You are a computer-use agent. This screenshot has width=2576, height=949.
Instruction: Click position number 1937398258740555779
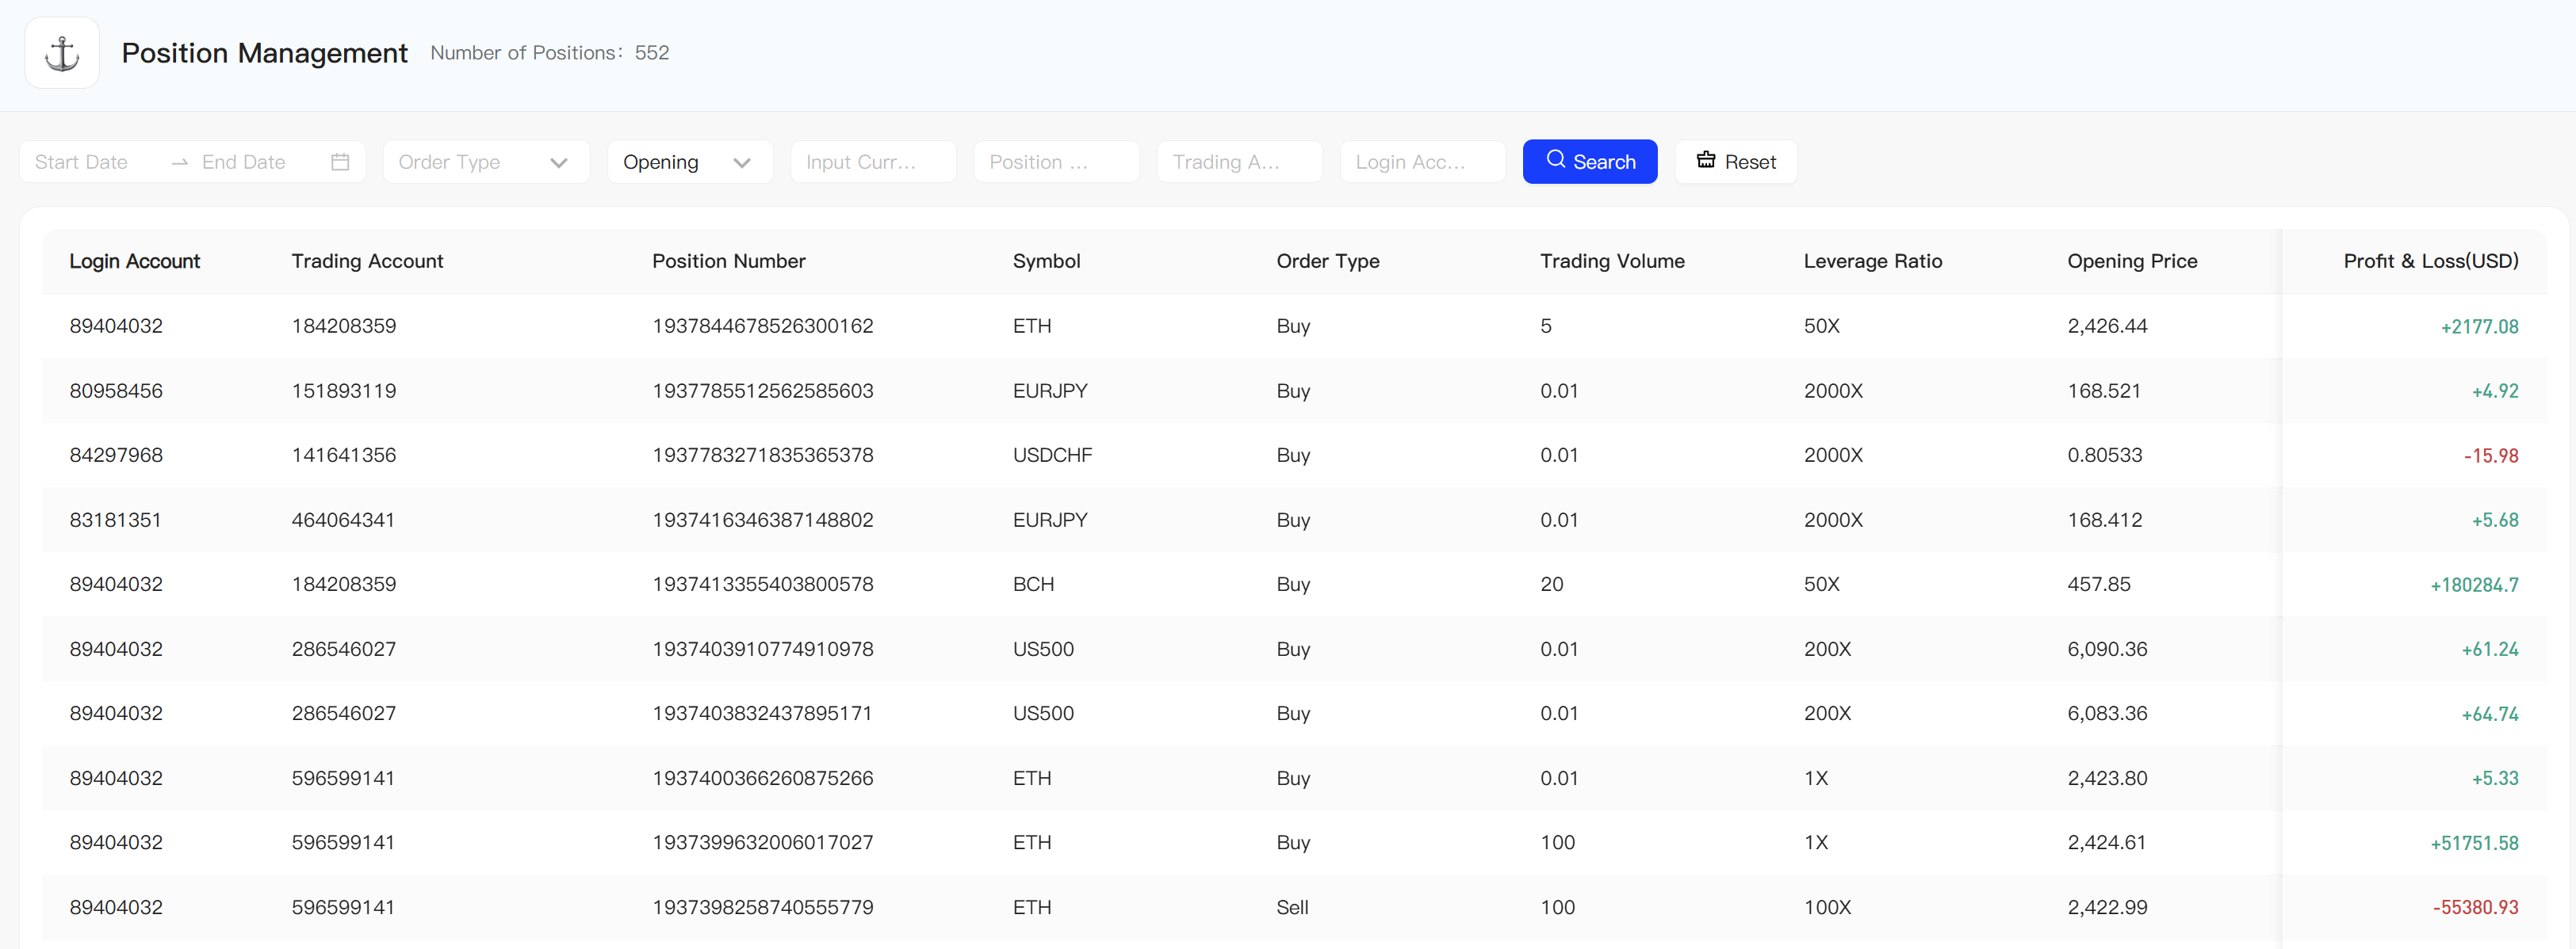pos(762,907)
